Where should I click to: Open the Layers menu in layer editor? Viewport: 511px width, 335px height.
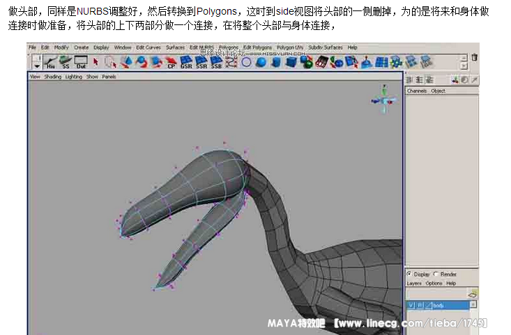[x=414, y=283]
